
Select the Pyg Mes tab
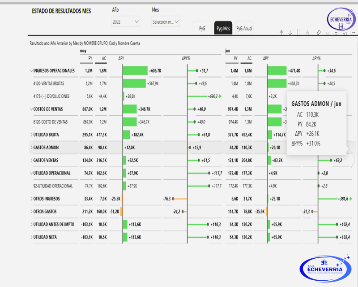tap(223, 28)
